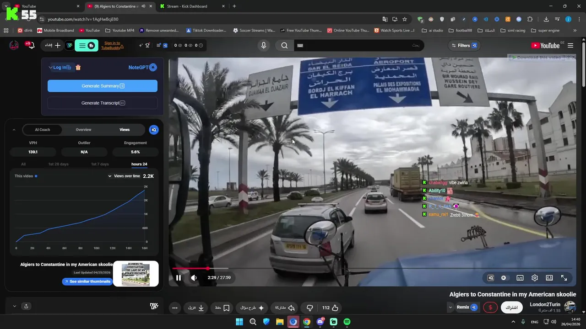The image size is (586, 329).
Task: Save the video with the حفظ button
Action: 222,308
